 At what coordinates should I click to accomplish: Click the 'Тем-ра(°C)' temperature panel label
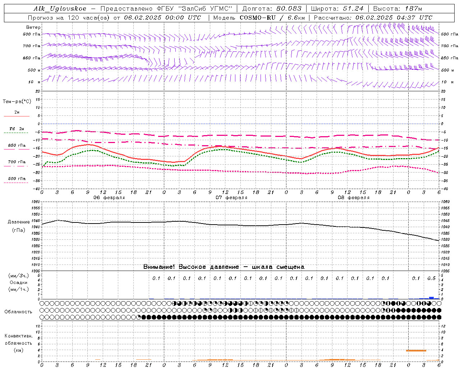click(x=17, y=102)
